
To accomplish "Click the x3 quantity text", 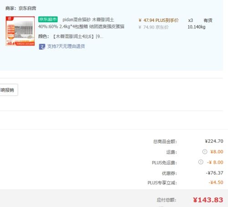I will coord(191,21).
